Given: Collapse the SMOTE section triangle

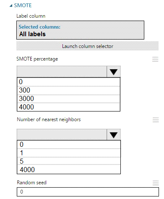Looking at the screenshot, I should [11, 5].
